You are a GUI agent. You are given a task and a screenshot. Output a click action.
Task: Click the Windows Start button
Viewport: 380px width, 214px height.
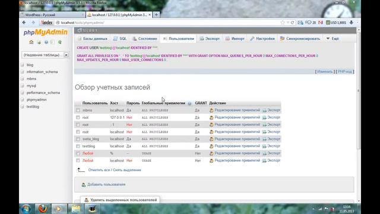point(26,209)
